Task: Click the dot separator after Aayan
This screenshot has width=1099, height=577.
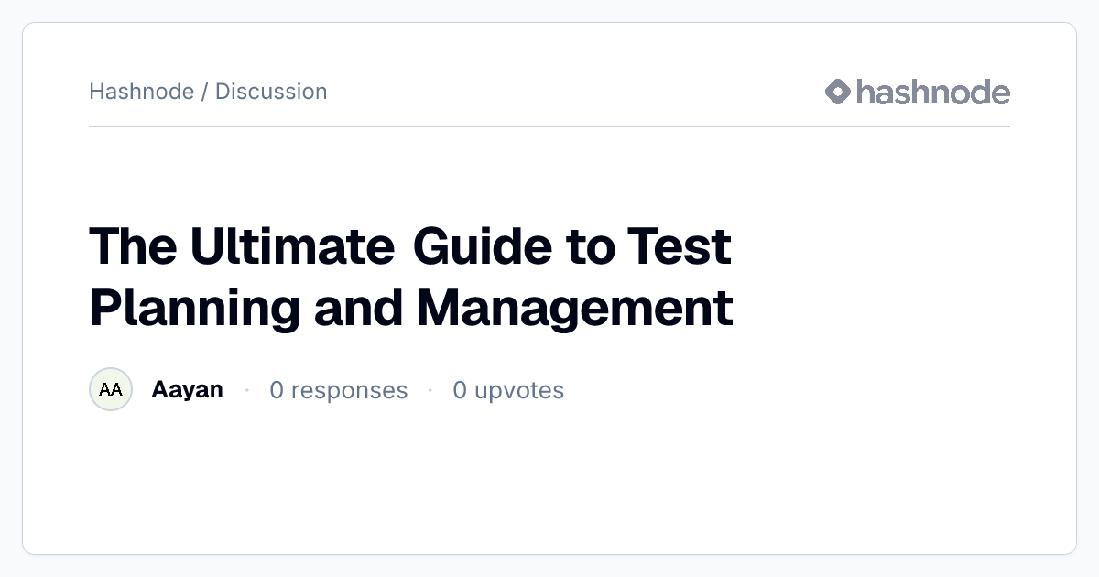Action: pos(246,390)
